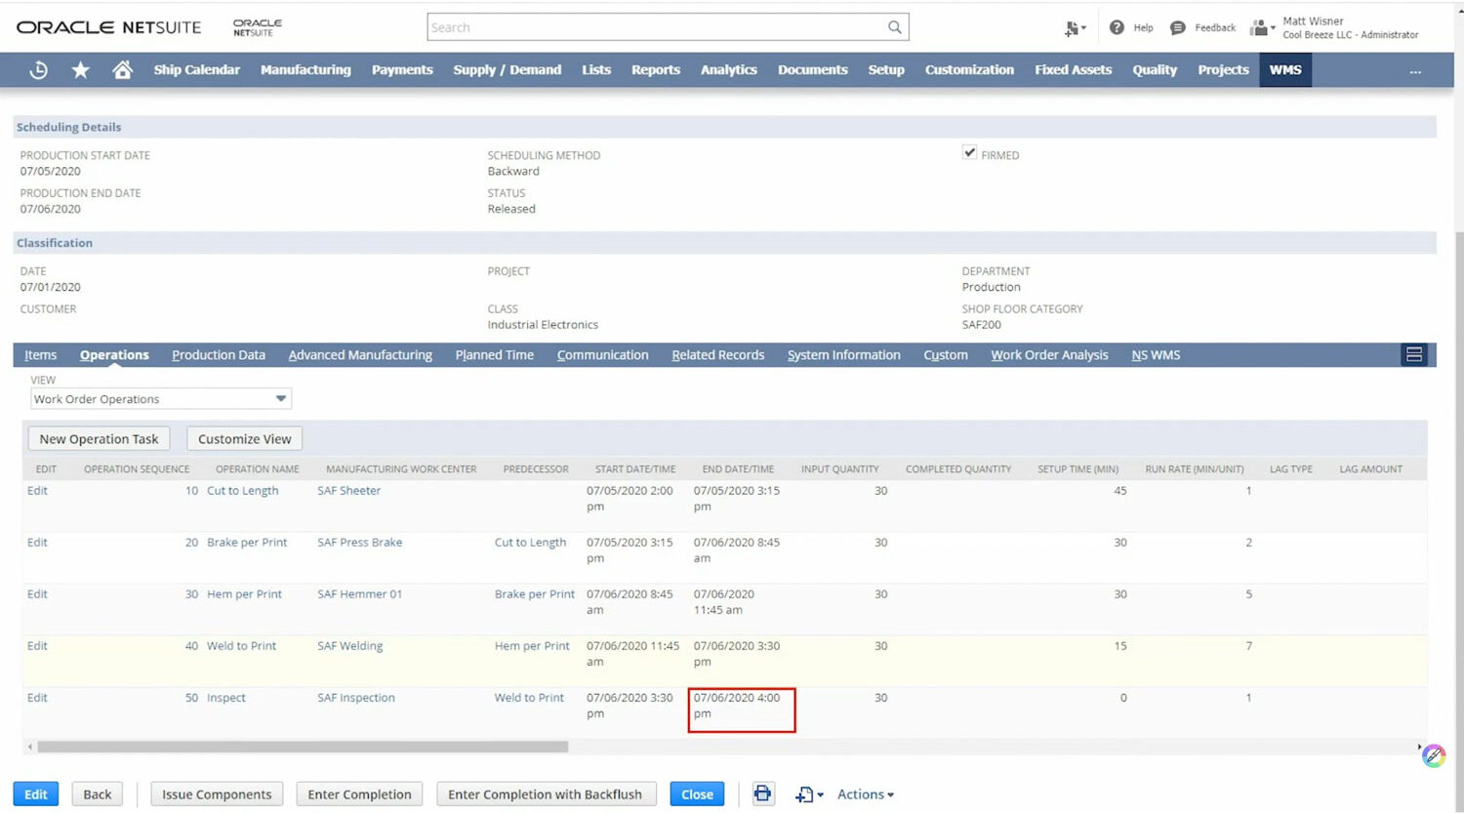Image resolution: width=1464 pixels, height=813 pixels.
Task: Sort by the Operation Sequence column header
Action: pyautogui.click(x=137, y=469)
